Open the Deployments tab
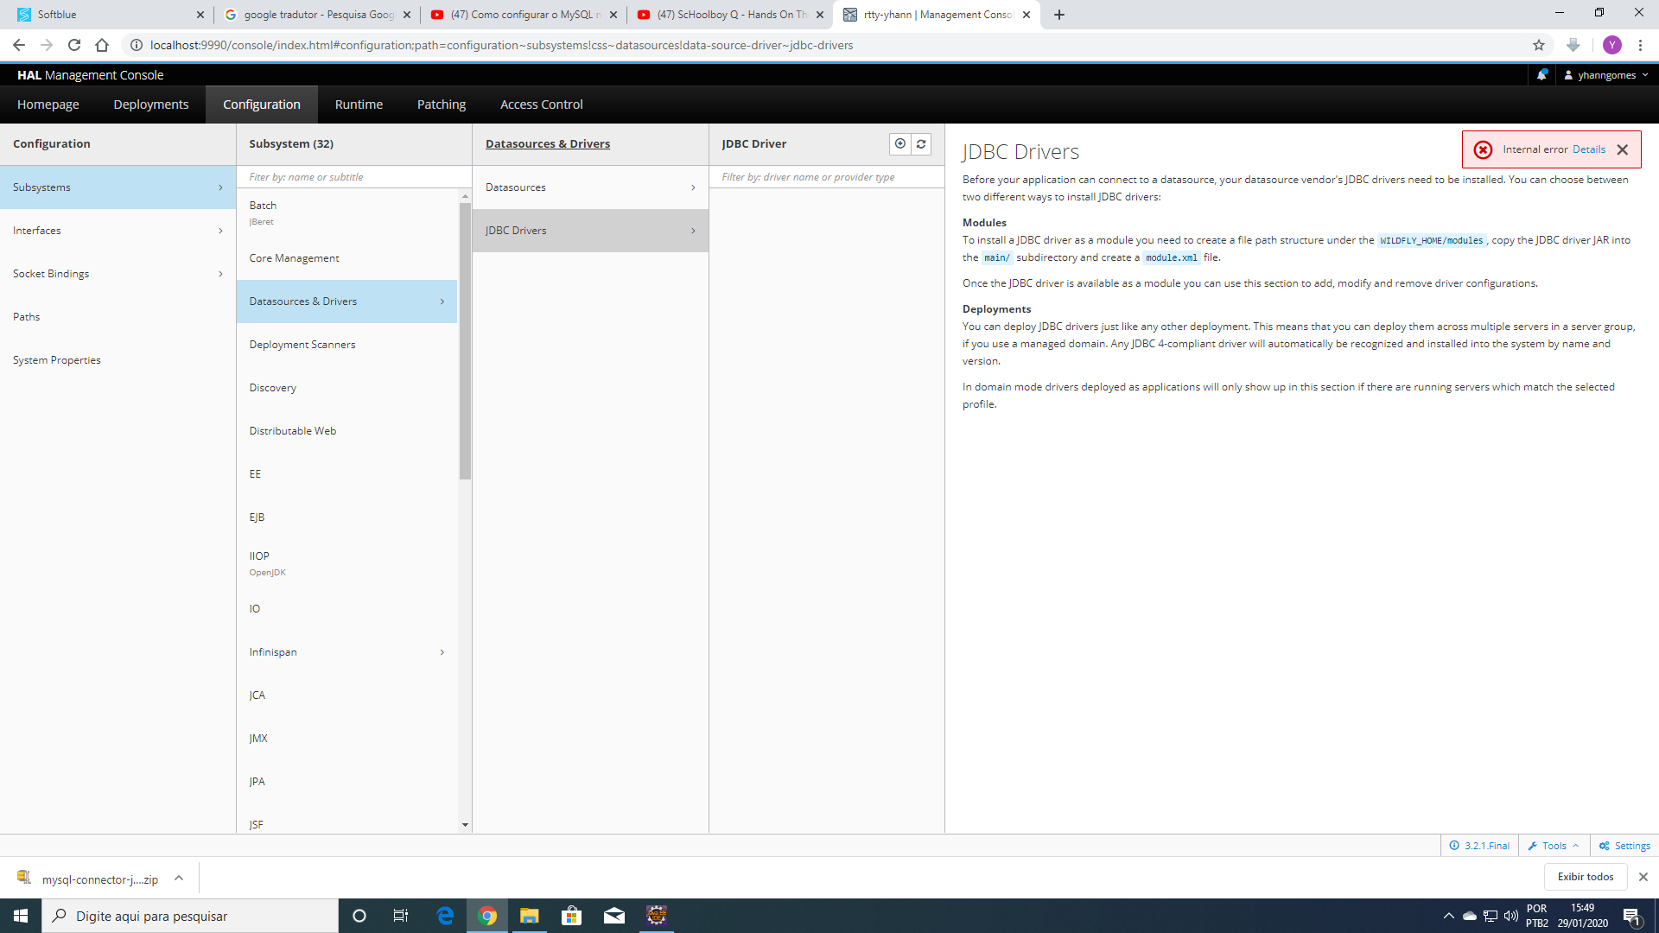The width and height of the screenshot is (1659, 933). pyautogui.click(x=151, y=105)
